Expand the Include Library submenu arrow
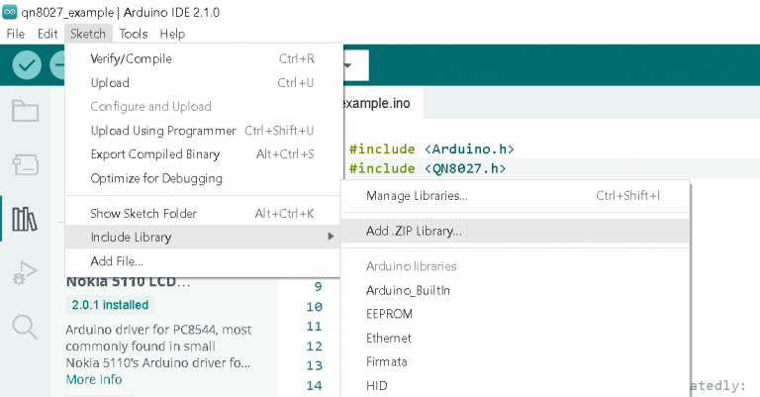This screenshot has height=397, width=760. [x=331, y=237]
